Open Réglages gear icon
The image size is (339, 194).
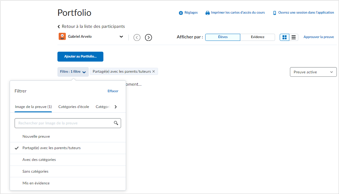181,13
